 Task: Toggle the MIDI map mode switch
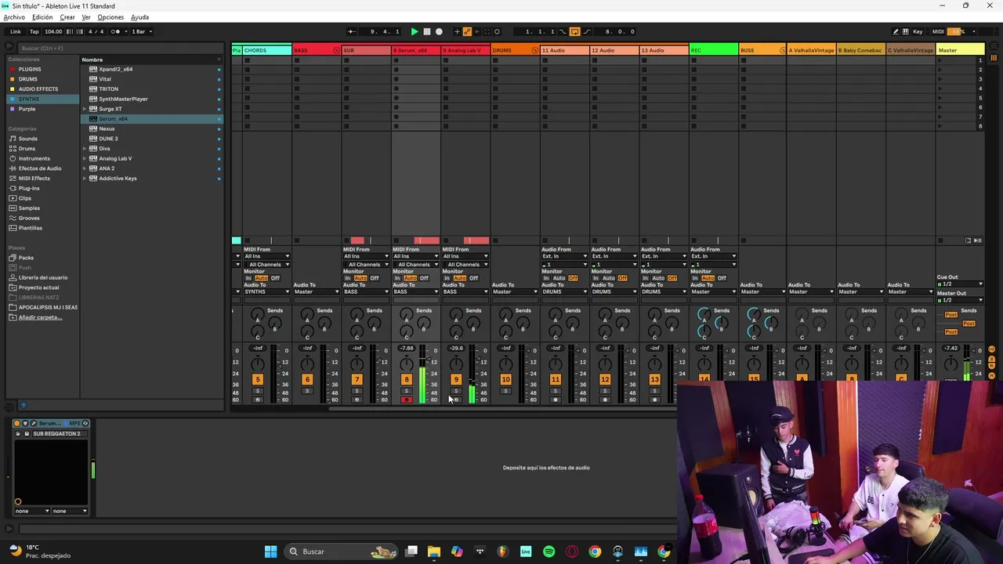938,31
